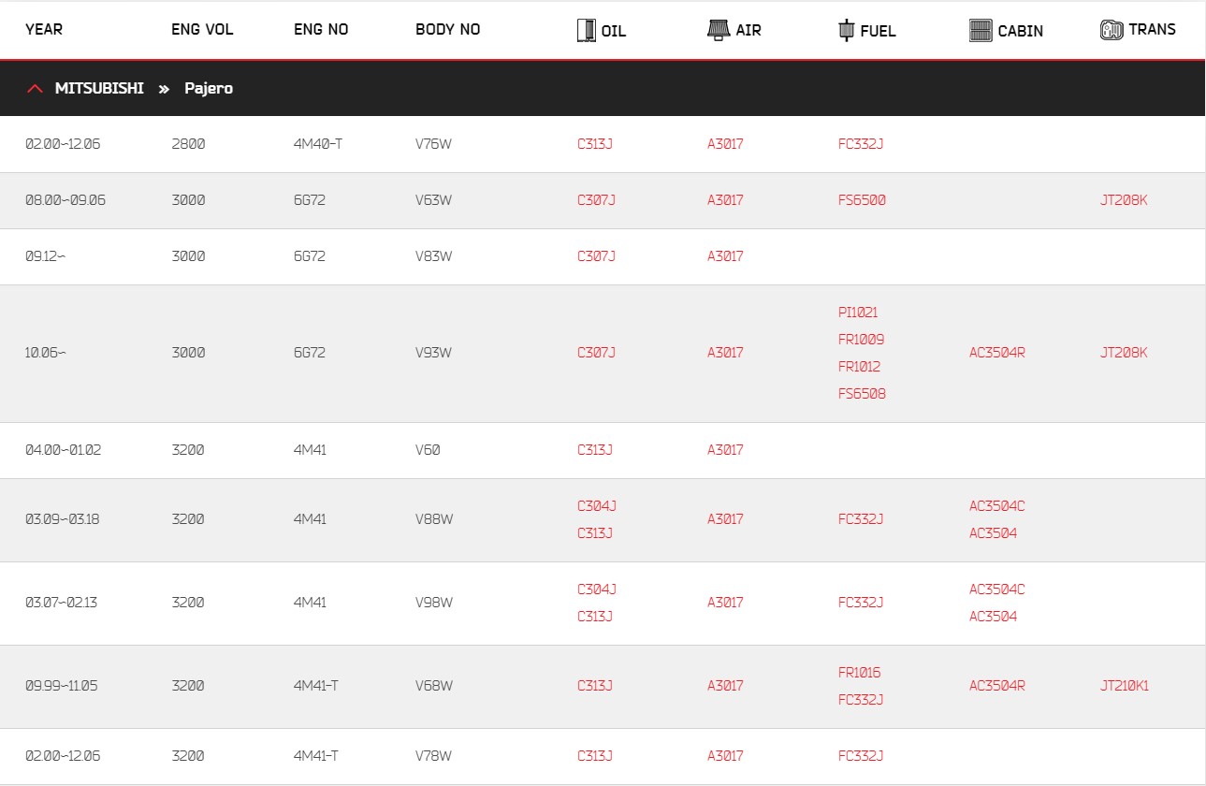Select engine volume 2800 cell

pos(188,144)
